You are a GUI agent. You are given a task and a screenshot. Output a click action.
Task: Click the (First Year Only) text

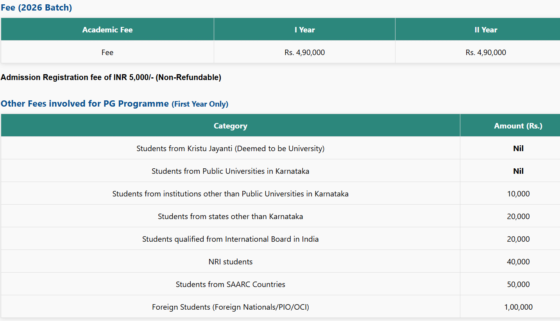[200, 104]
